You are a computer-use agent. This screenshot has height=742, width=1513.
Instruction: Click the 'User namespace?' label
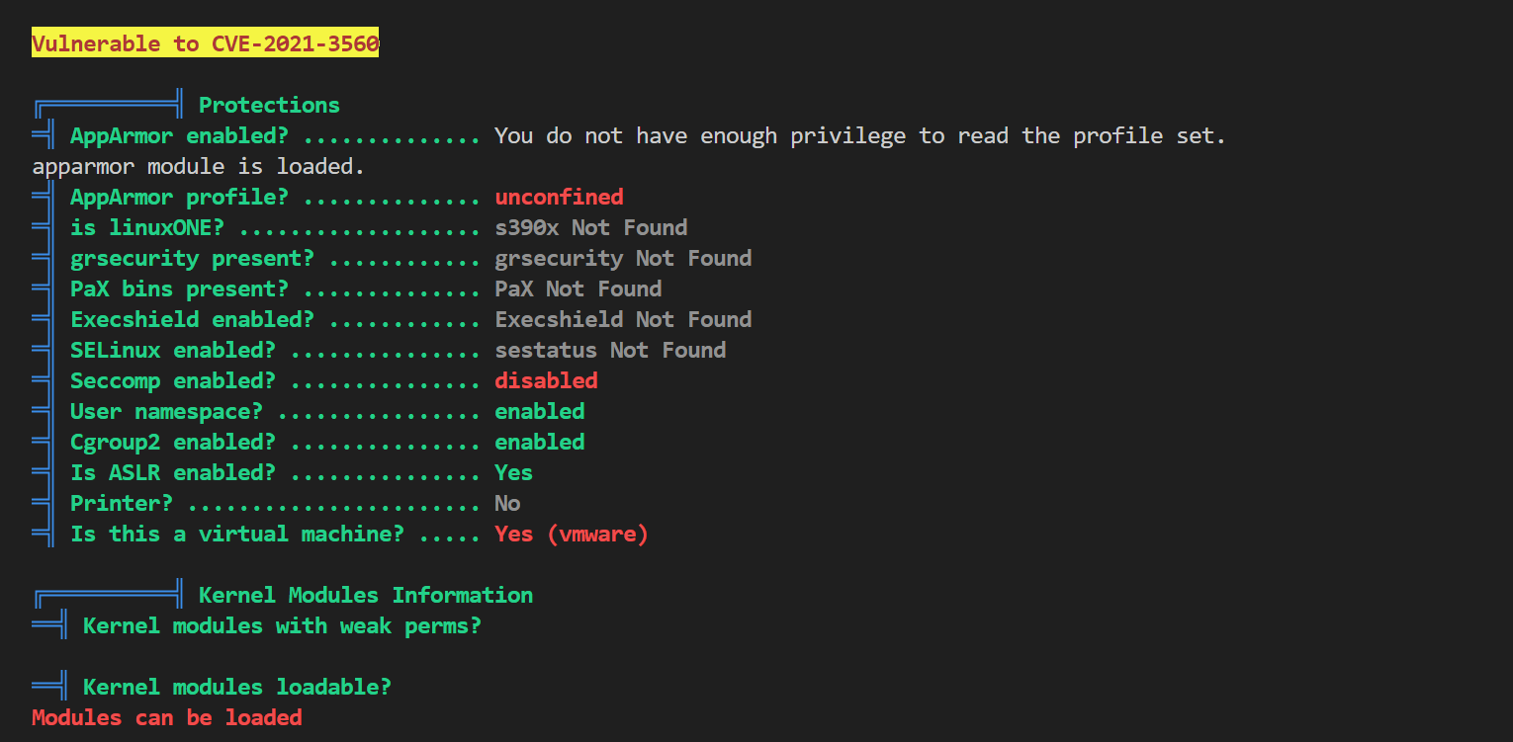[x=166, y=411]
